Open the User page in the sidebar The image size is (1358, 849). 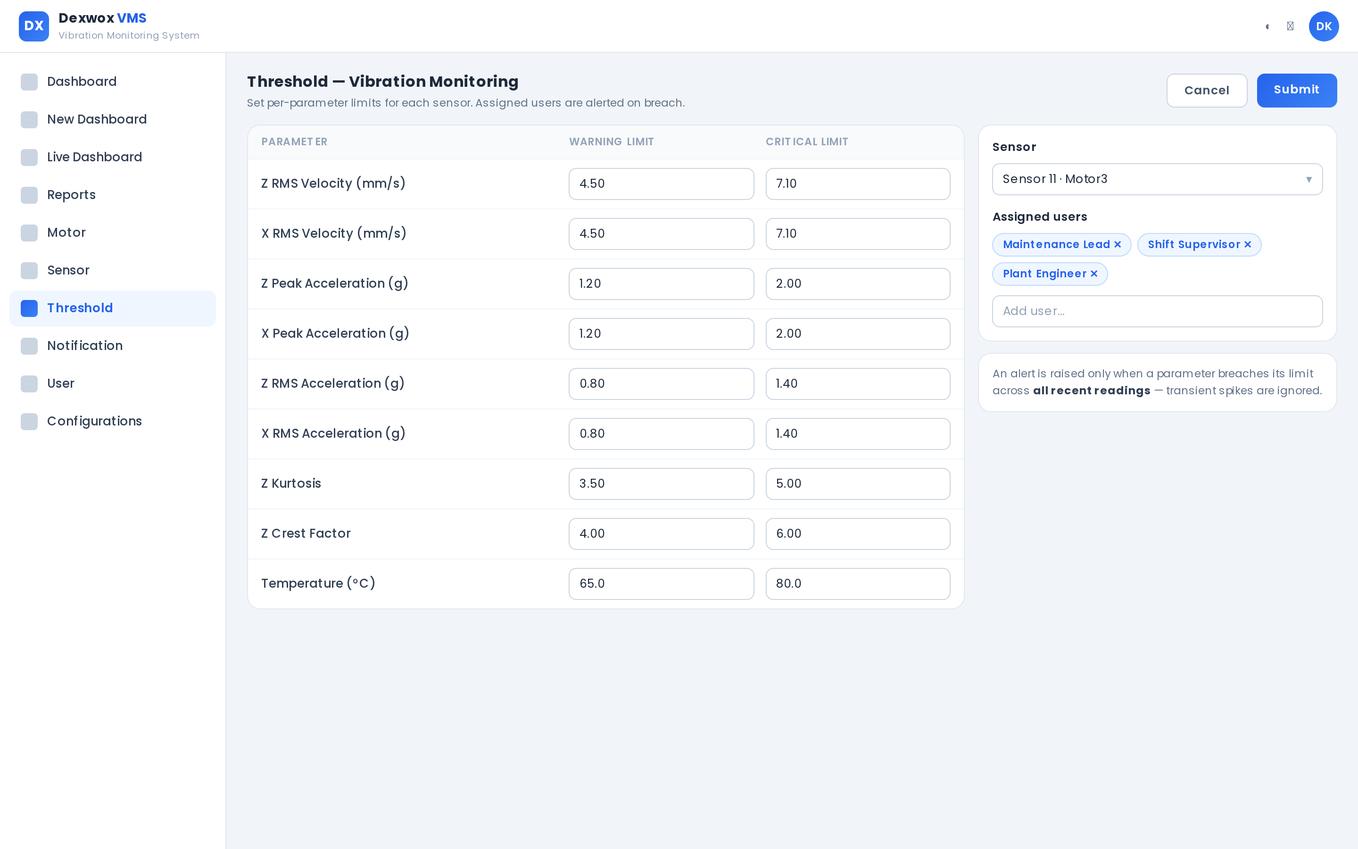pos(112,383)
